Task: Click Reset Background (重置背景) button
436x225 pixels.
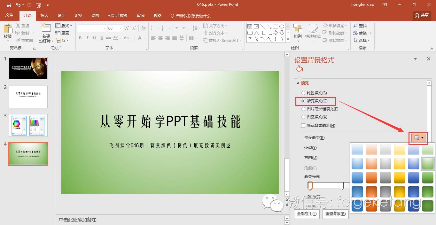Action: 335,214
